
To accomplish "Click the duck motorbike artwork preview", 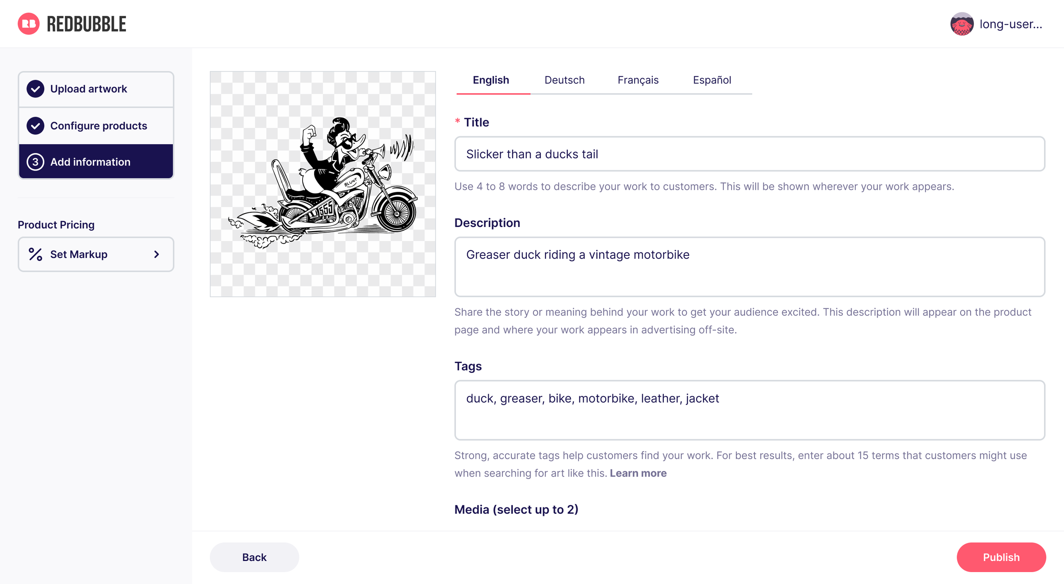I will pos(323,184).
